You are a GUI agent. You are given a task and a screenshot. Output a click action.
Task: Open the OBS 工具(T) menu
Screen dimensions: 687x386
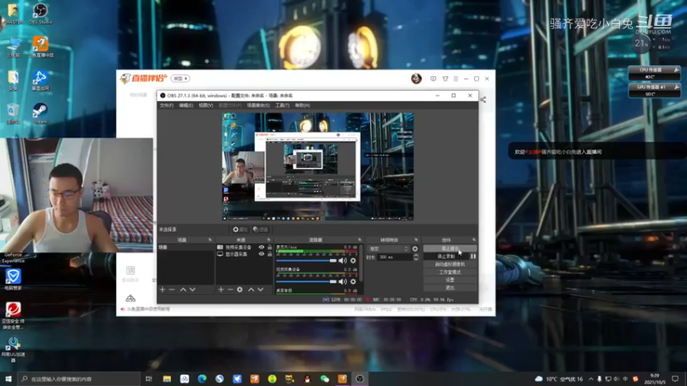[x=283, y=106]
